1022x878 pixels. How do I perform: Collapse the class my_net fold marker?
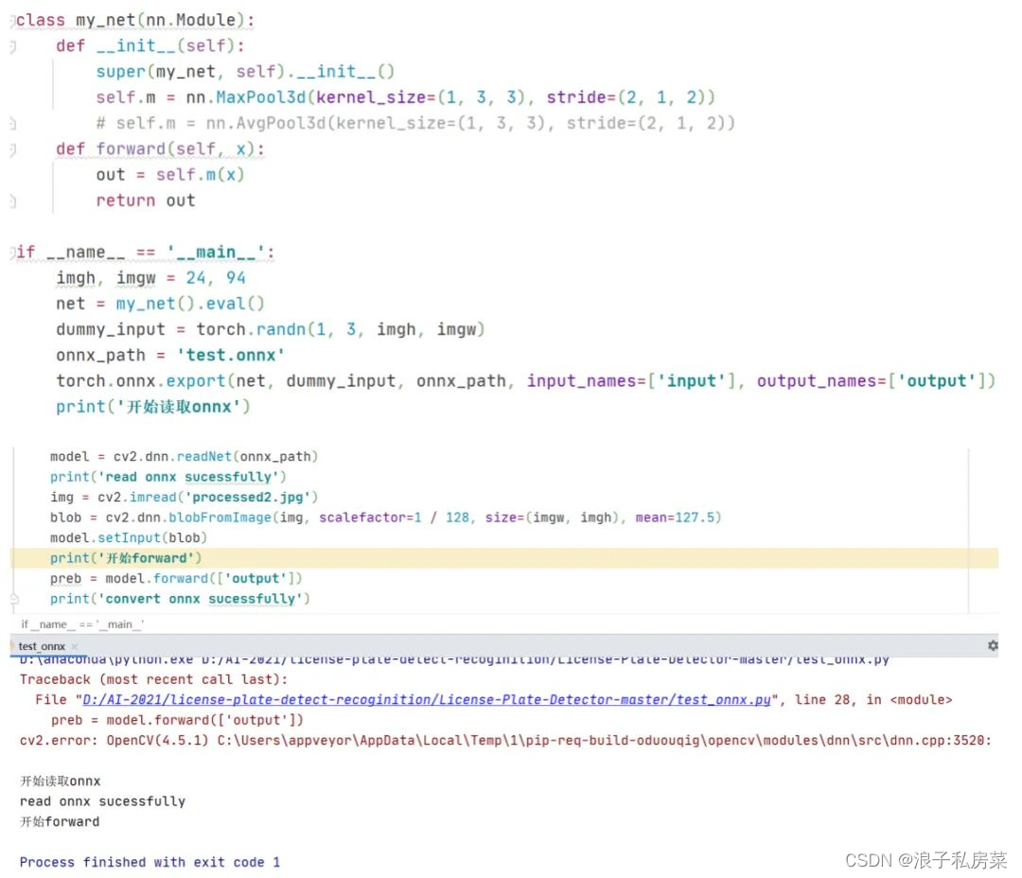(x=12, y=22)
